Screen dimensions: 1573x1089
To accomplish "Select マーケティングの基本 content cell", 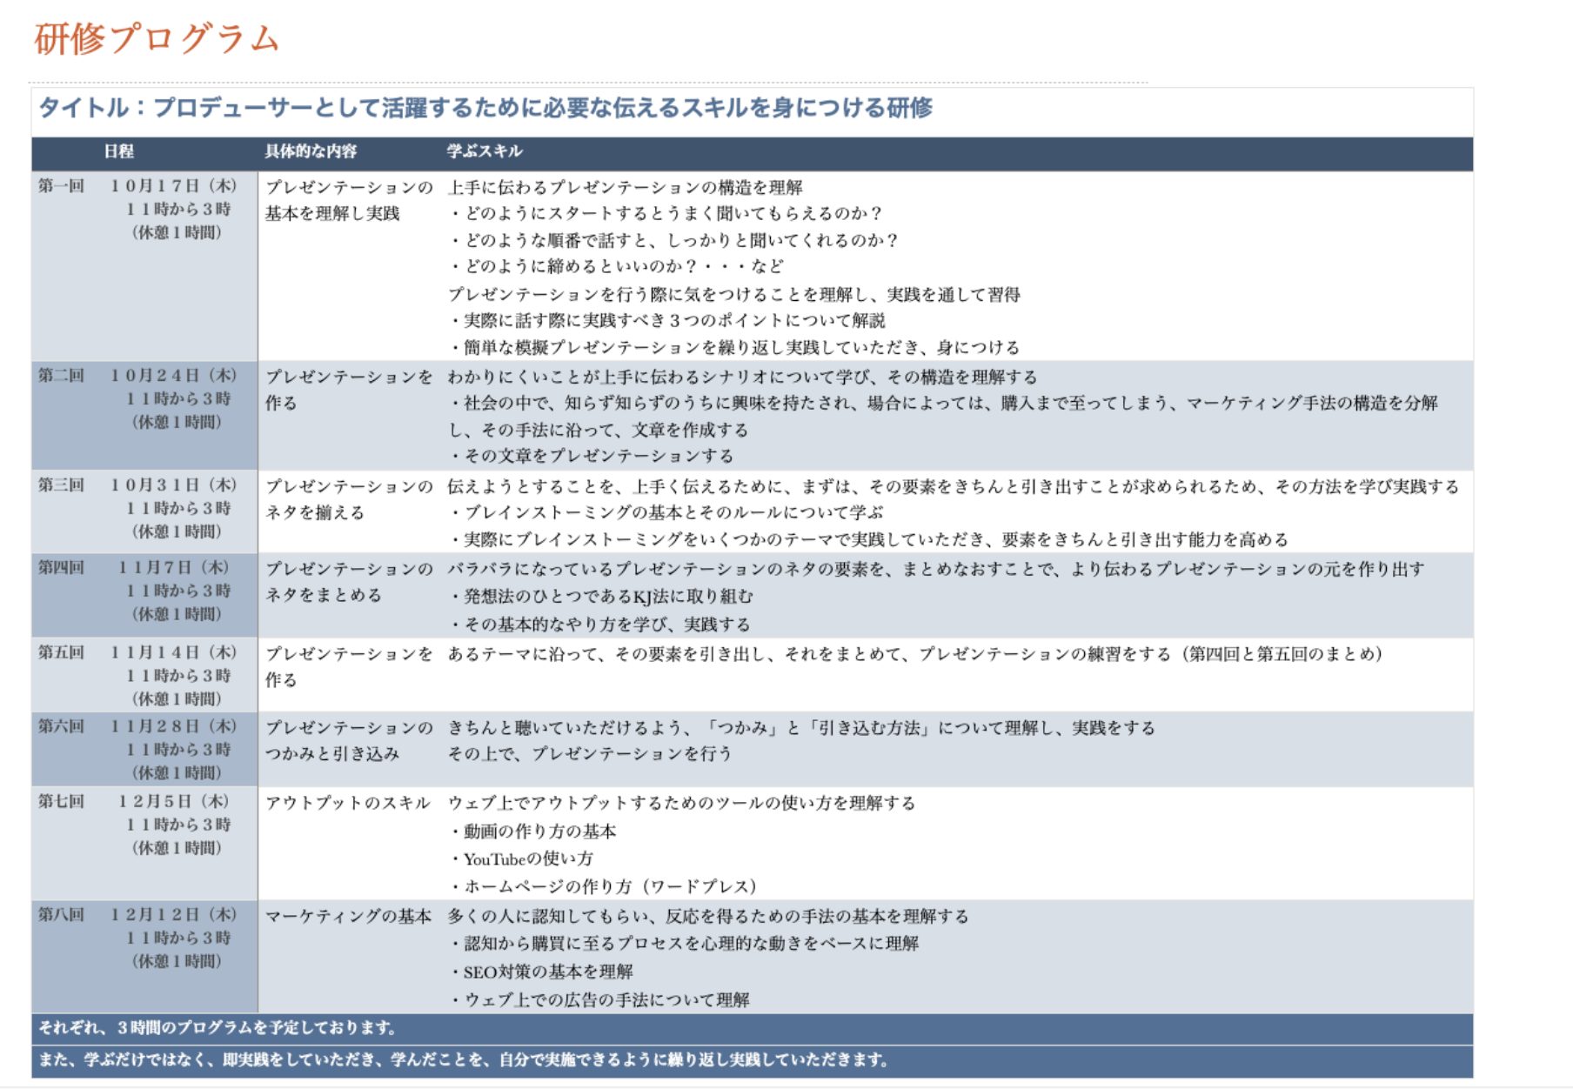I will click(x=348, y=916).
